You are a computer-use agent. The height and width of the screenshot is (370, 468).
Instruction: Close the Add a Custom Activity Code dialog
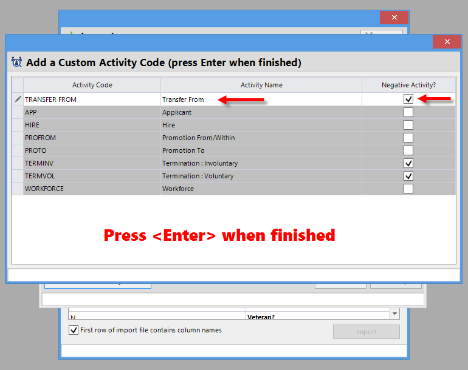pos(447,42)
